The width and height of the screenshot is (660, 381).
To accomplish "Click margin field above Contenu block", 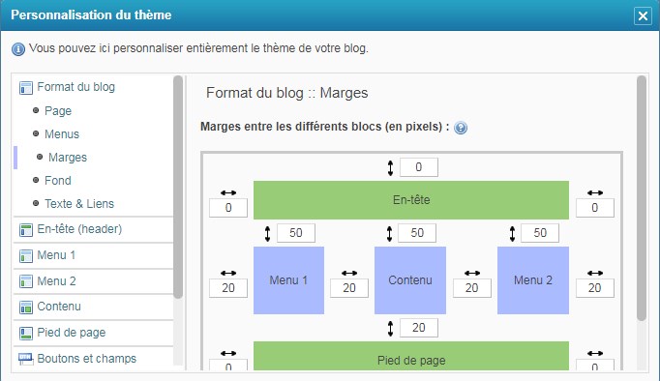I will 417,233.
